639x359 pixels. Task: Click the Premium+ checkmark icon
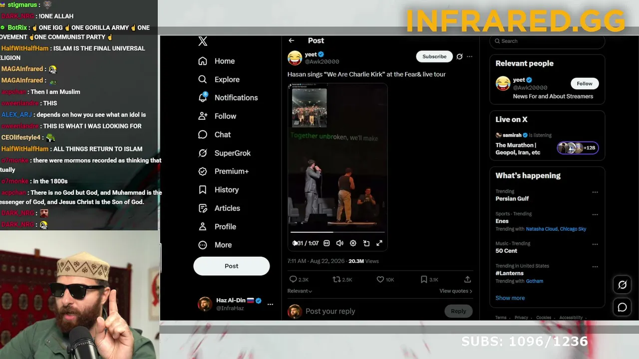click(203, 172)
